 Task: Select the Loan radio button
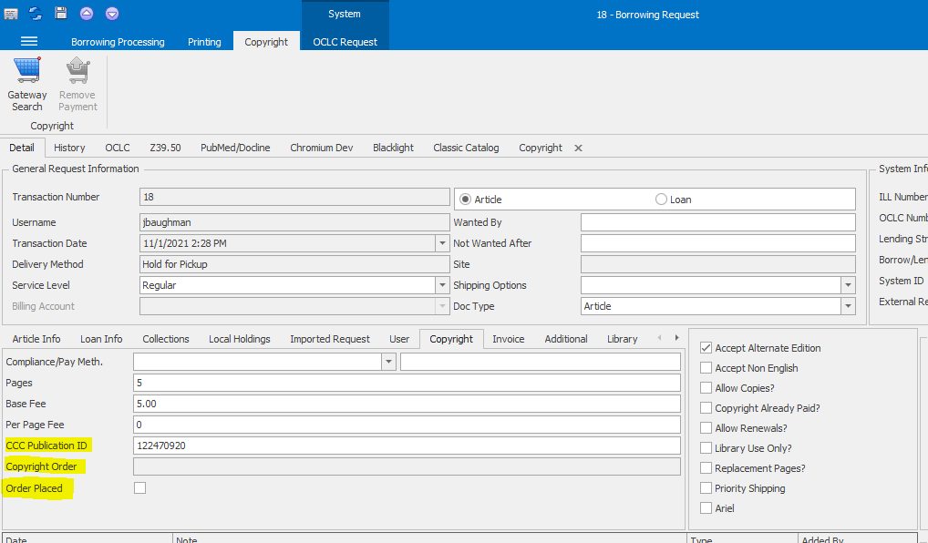click(660, 199)
